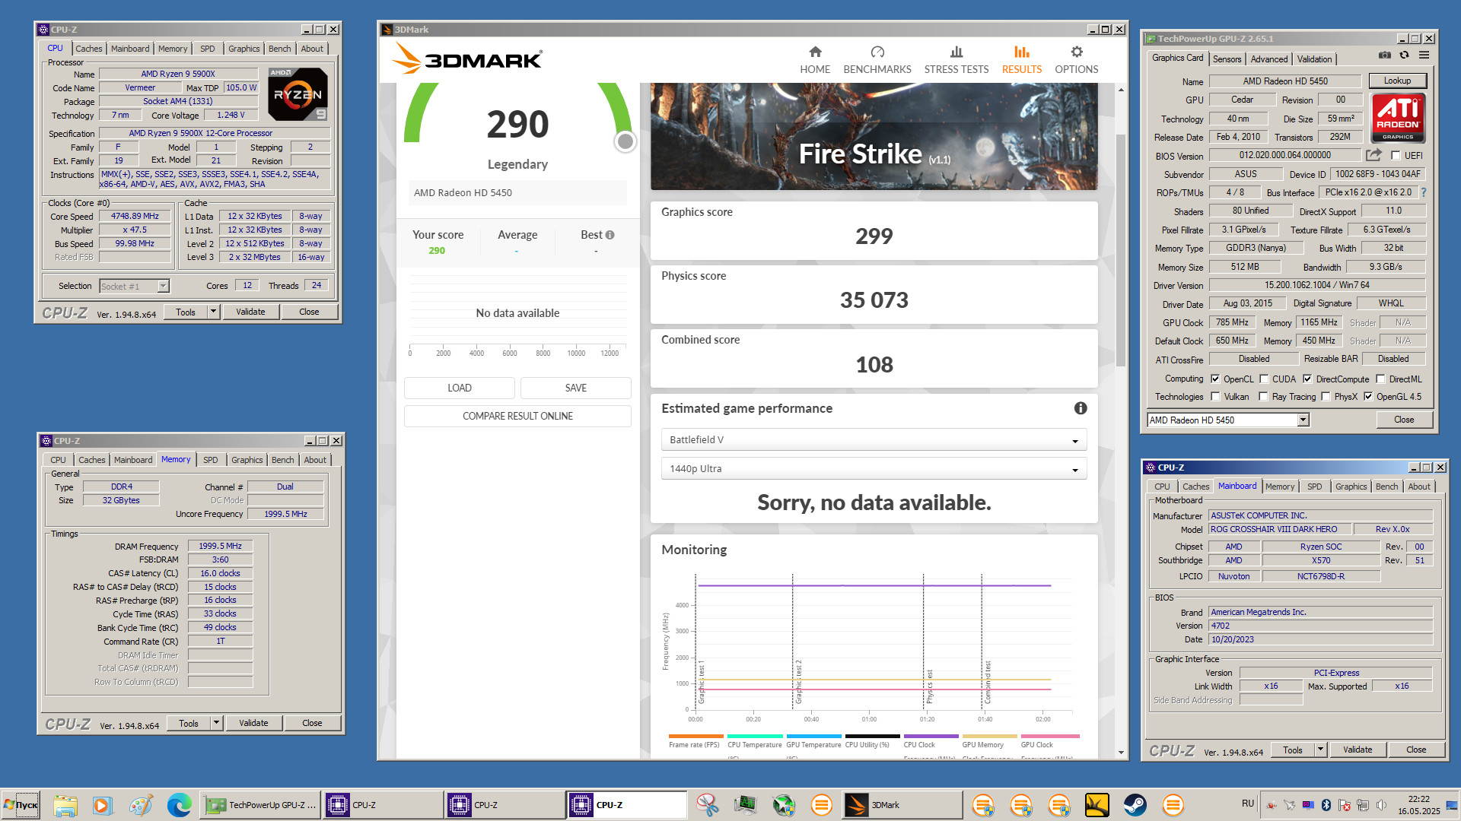
Task: Open the 1440p Ultra preset dropdown
Action: point(874,469)
